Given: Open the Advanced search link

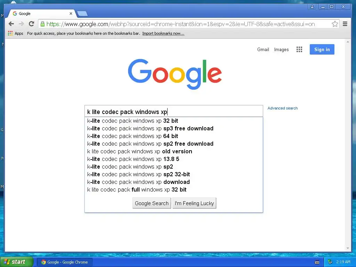Looking at the screenshot, I should click(282, 108).
